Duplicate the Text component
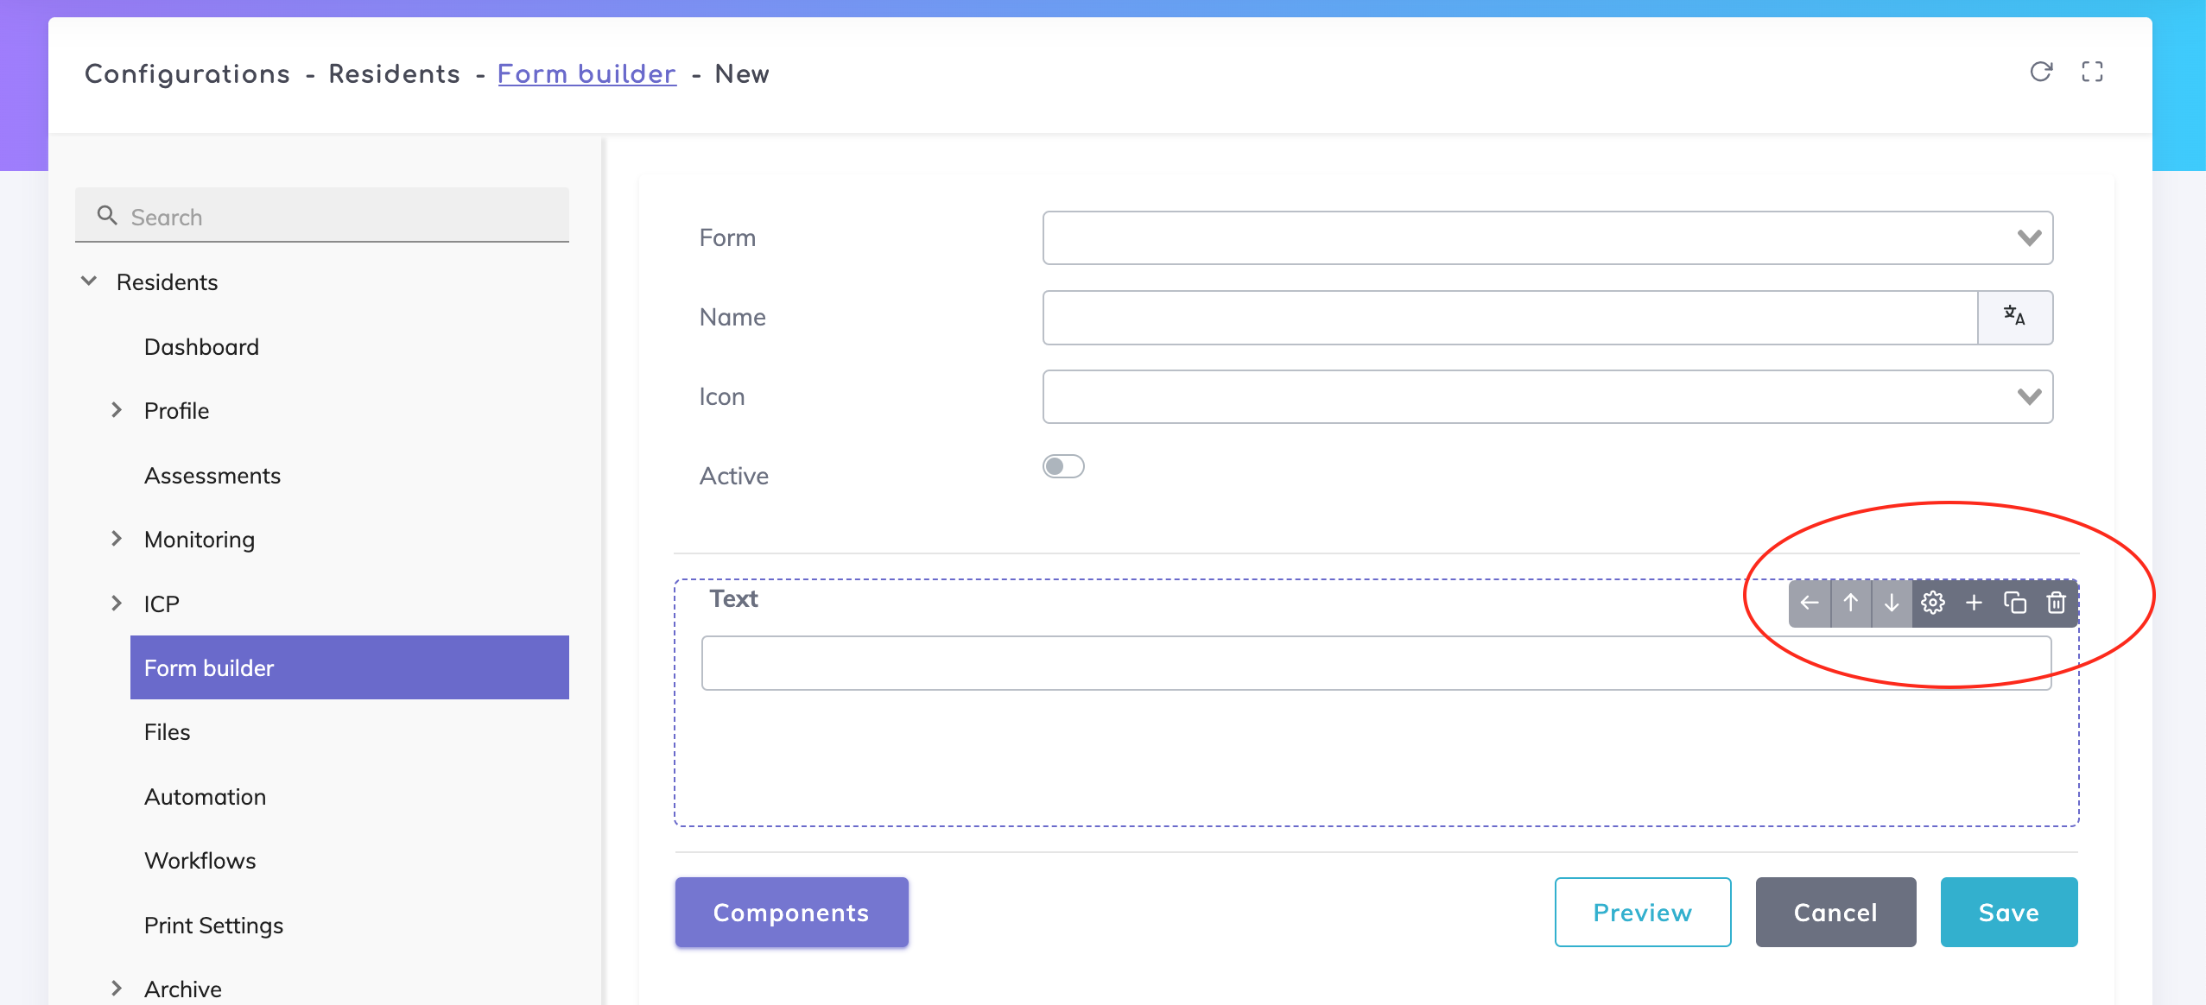Viewport: 2206px width, 1005px height. coord(2015,603)
